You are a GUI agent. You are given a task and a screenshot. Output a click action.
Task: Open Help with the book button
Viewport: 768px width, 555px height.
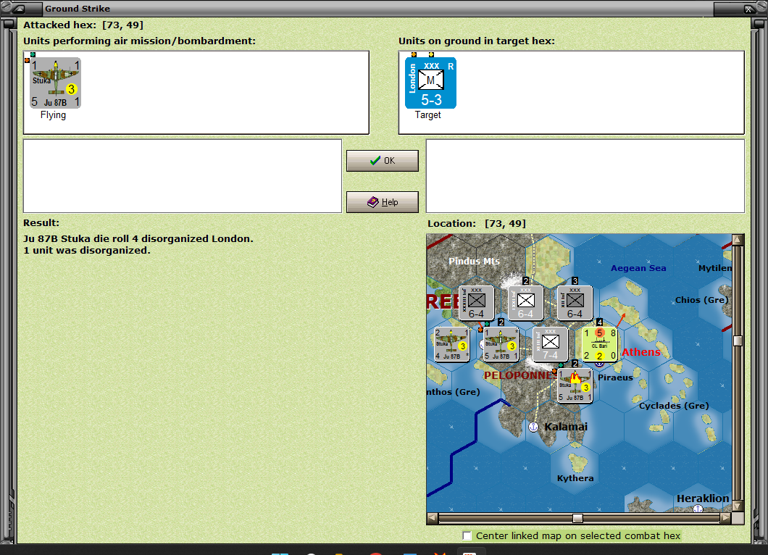click(382, 202)
